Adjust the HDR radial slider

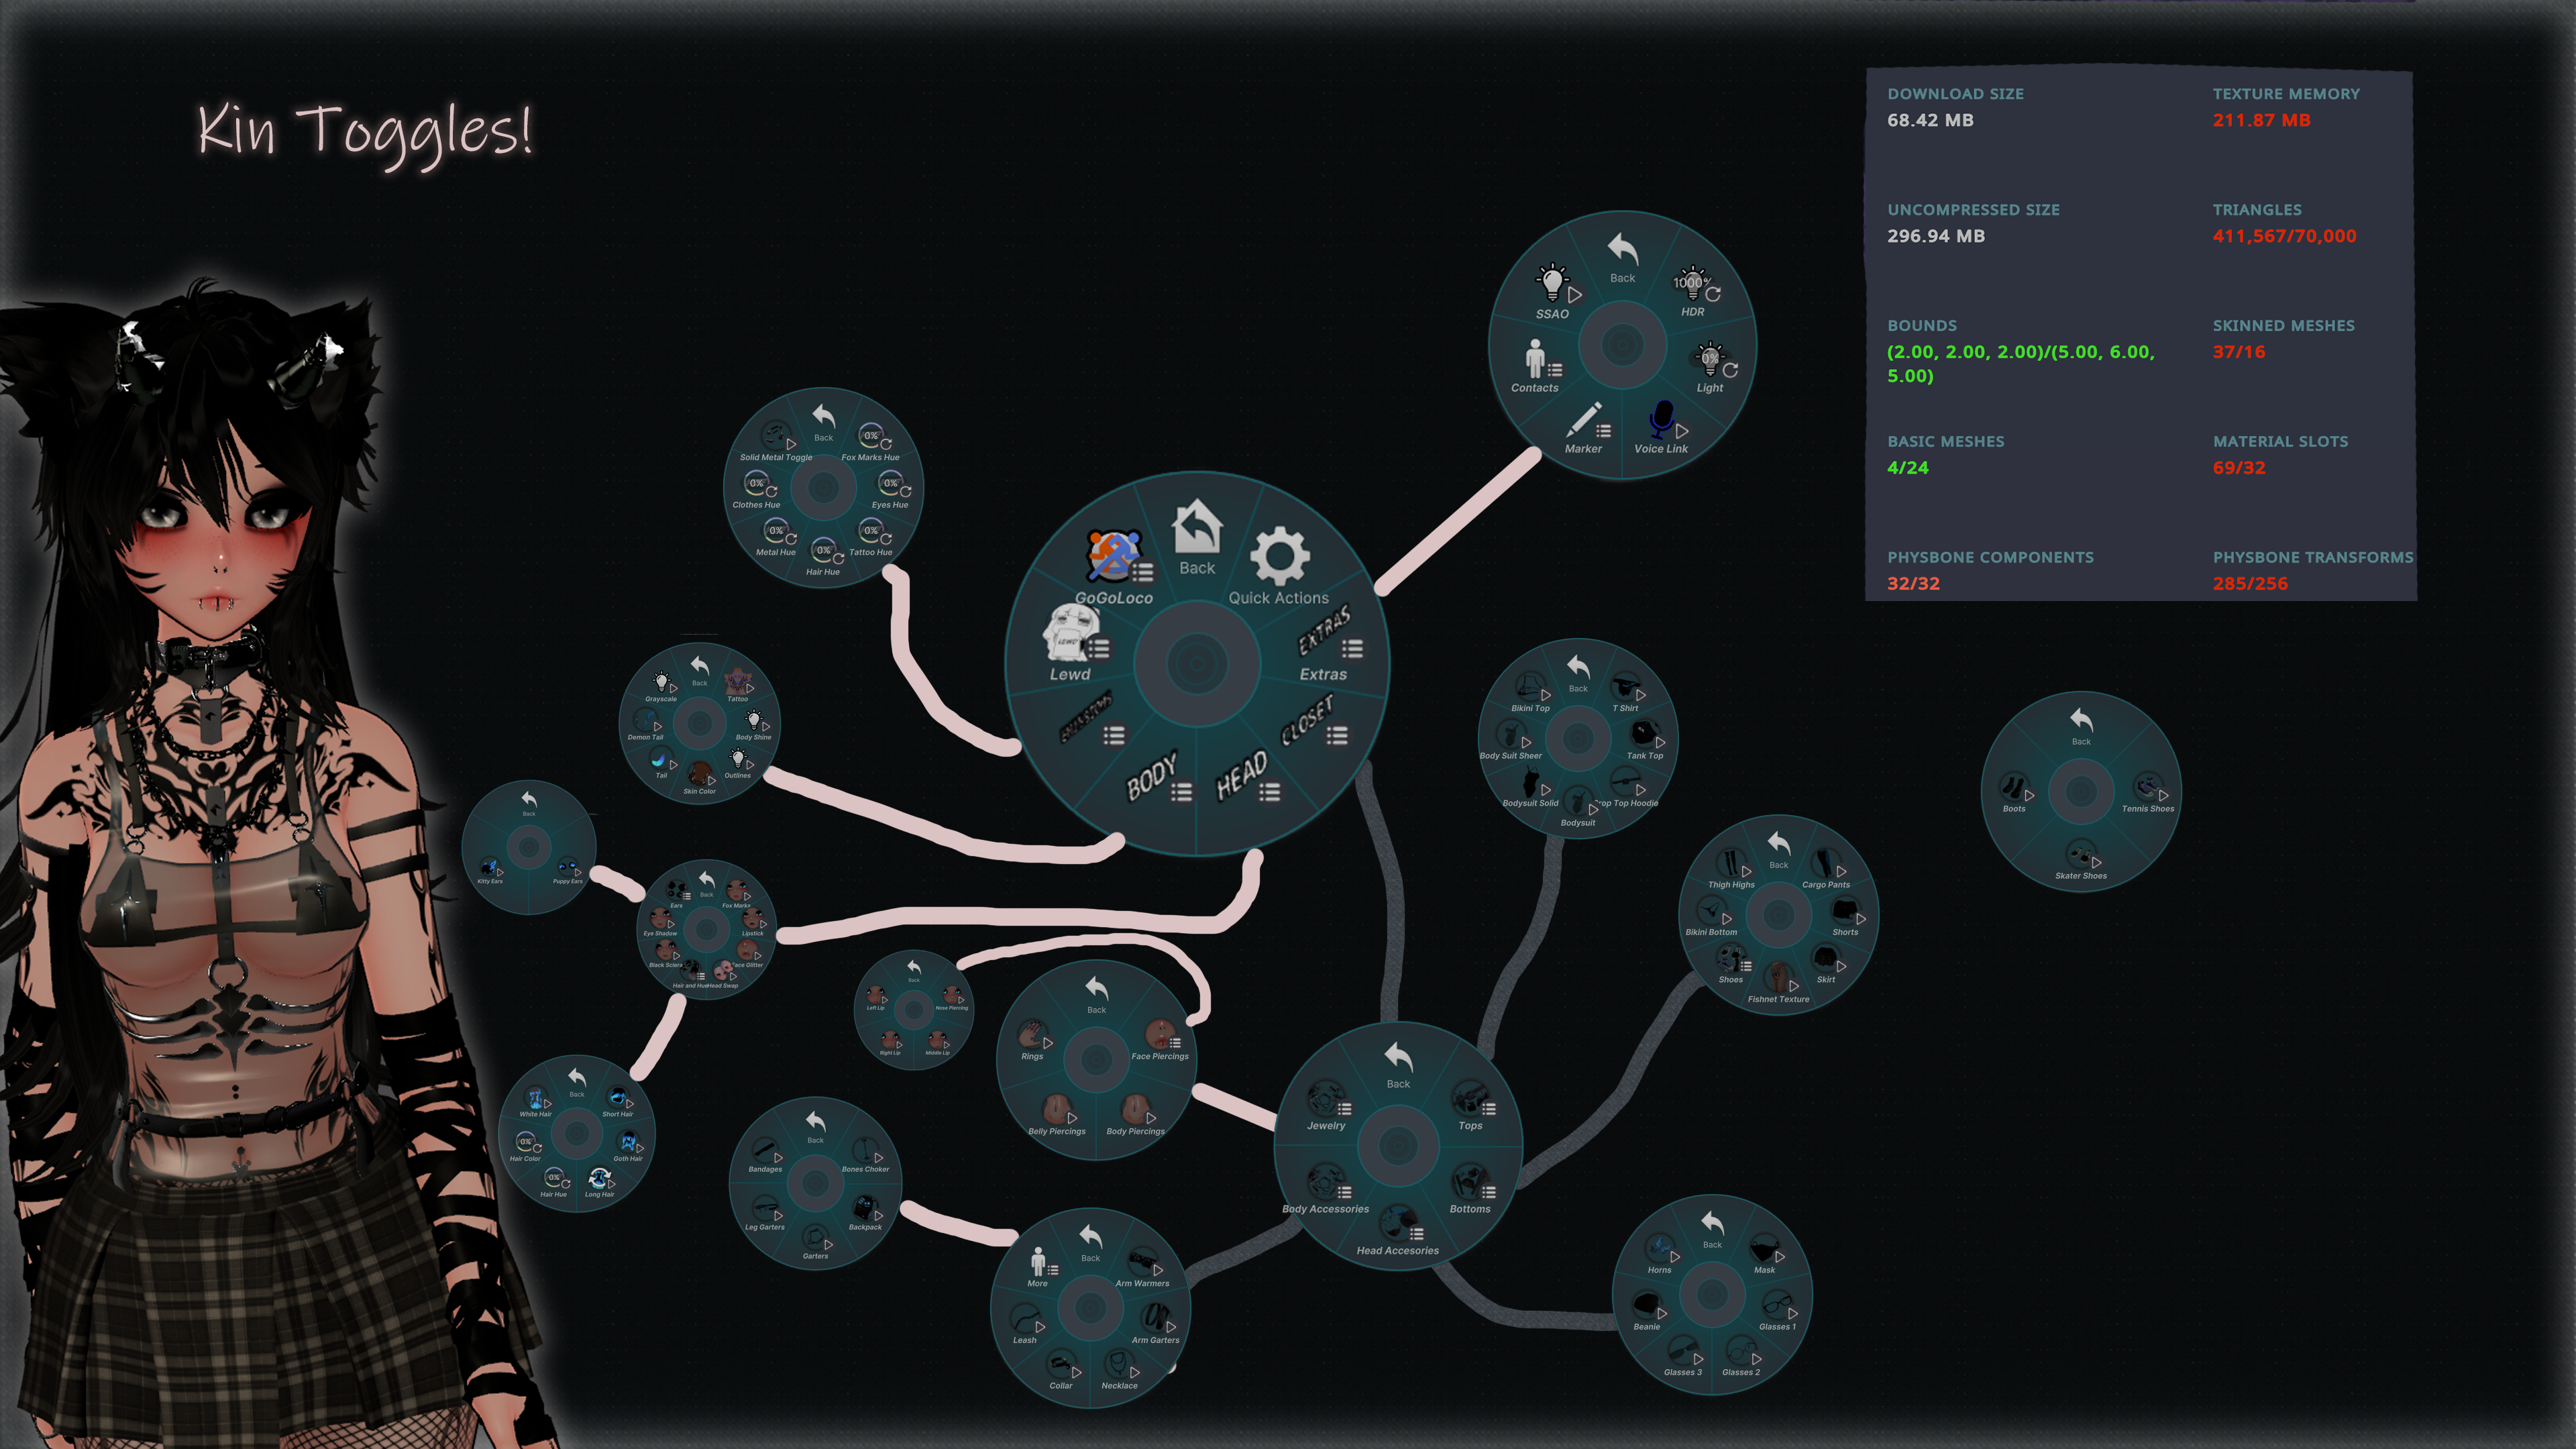(1694, 284)
